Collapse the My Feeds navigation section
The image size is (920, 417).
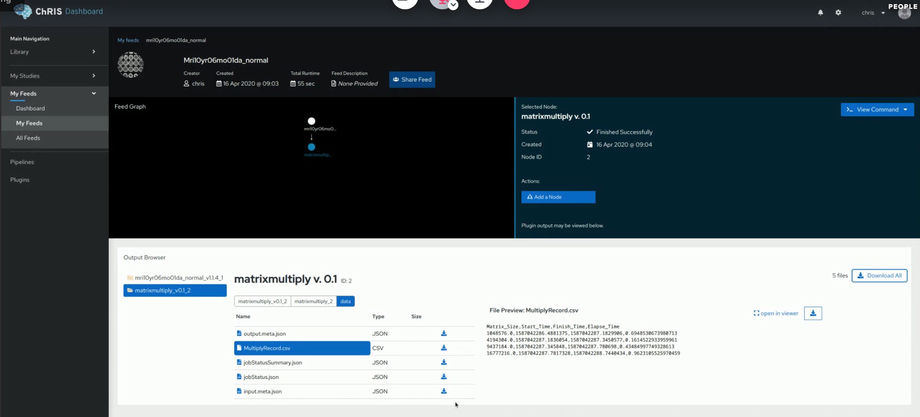click(x=53, y=94)
